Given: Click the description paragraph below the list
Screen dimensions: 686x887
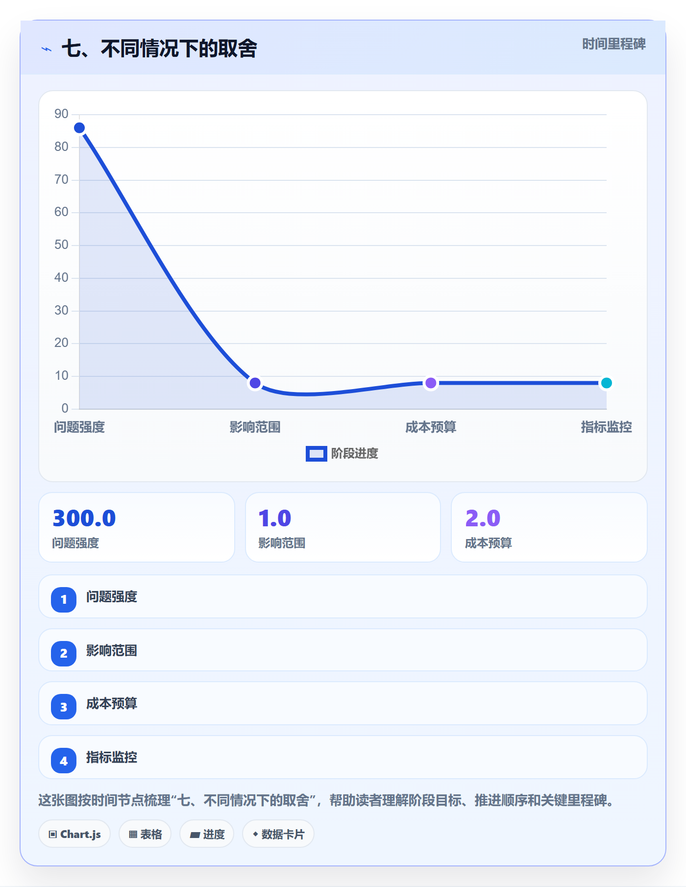Looking at the screenshot, I should (x=326, y=800).
